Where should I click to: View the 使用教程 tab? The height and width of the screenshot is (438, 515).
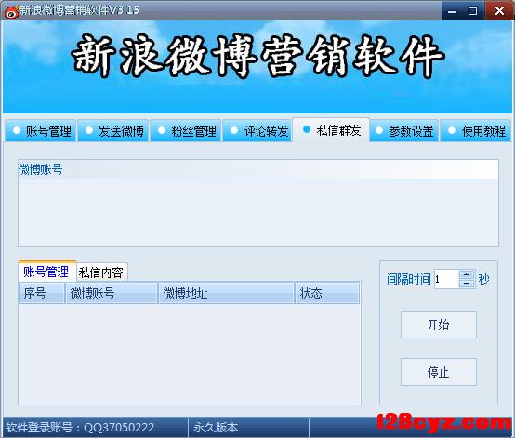pos(476,131)
